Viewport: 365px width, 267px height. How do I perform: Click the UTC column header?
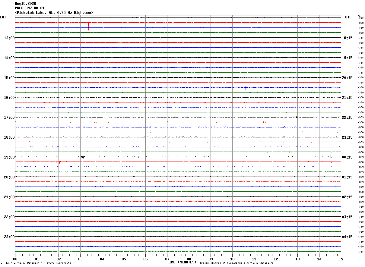pyautogui.click(x=348, y=17)
